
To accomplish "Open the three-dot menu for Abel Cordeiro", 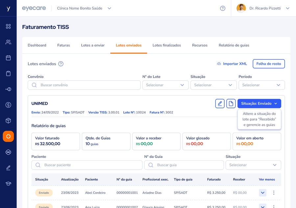I will [x=274, y=193].
